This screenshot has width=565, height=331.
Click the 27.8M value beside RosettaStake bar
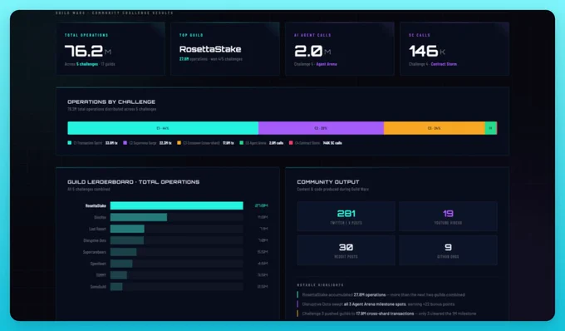coord(261,205)
